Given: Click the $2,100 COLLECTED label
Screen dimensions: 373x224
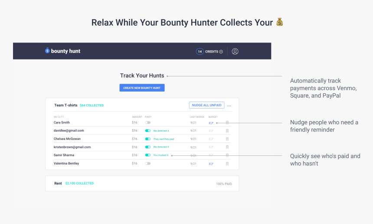Looking at the screenshot, I should (79, 183).
